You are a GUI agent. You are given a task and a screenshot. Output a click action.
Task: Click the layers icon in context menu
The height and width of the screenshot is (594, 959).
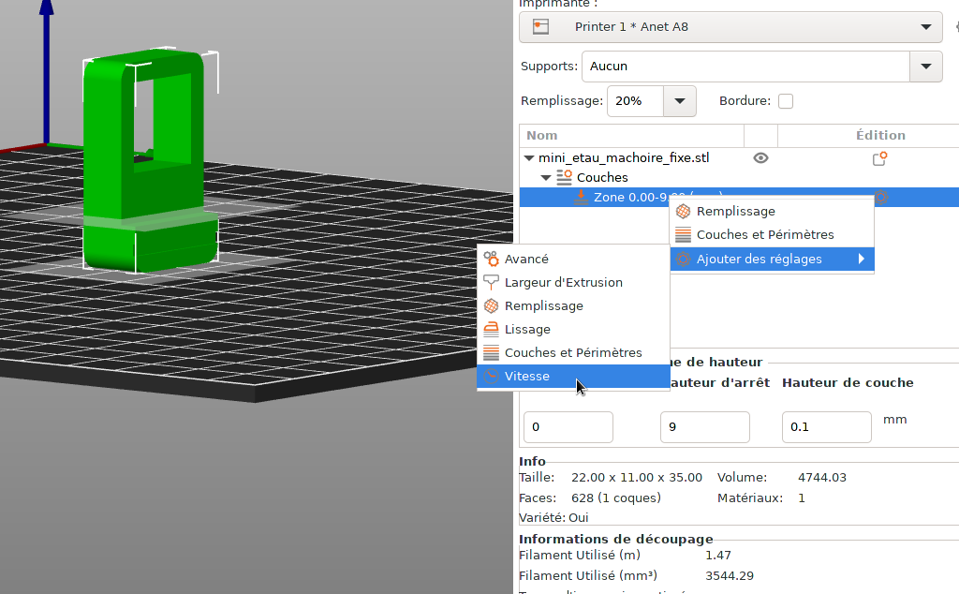pyautogui.click(x=683, y=234)
